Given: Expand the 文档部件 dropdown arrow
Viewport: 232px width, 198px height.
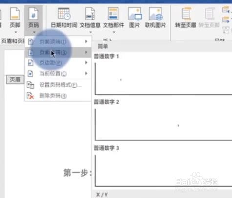Looking at the screenshot, I should pyautogui.click(x=114, y=32).
